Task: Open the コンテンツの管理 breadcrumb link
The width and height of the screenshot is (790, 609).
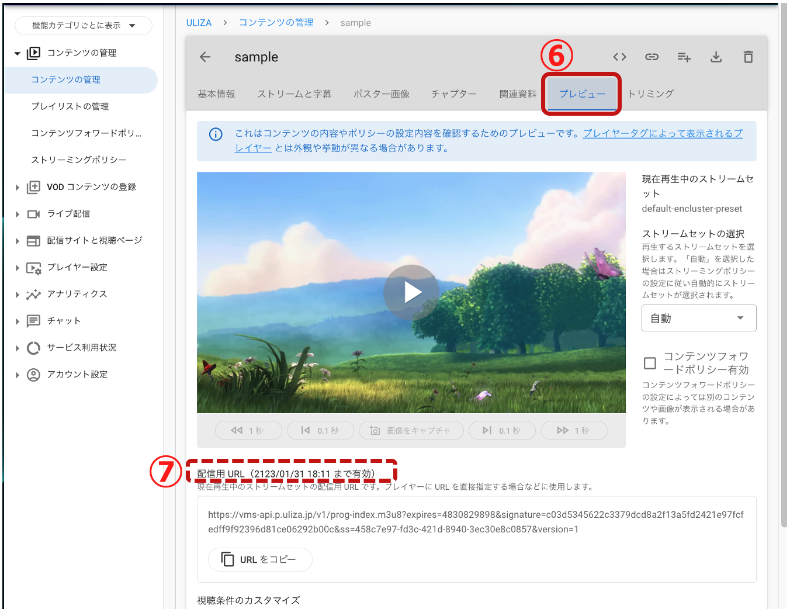Action: [276, 23]
